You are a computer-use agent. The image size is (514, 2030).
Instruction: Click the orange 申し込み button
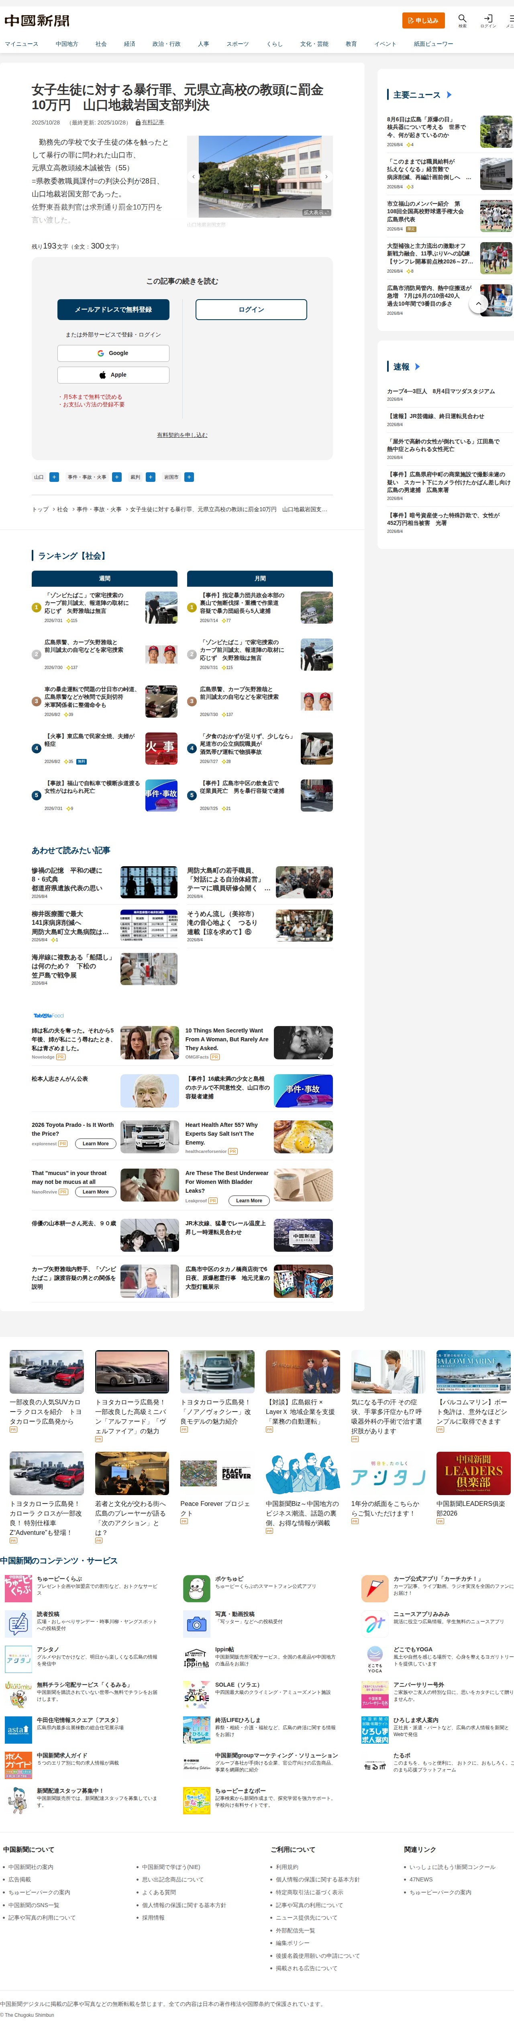click(423, 20)
